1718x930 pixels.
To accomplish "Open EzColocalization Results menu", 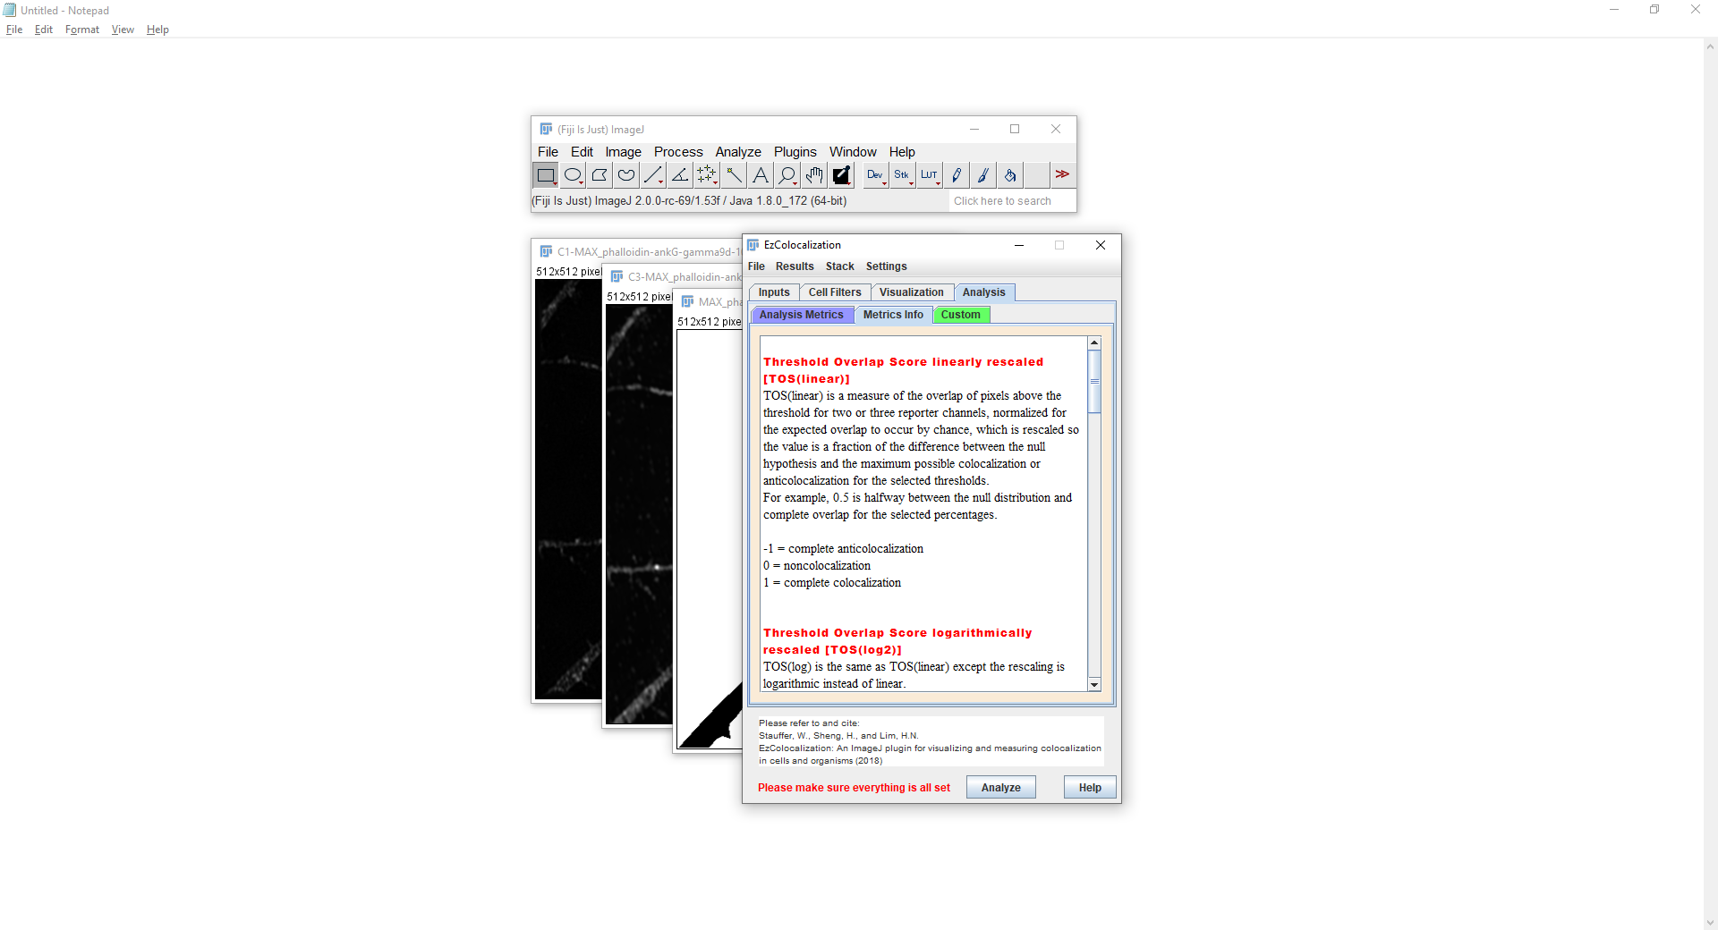I will tap(795, 266).
